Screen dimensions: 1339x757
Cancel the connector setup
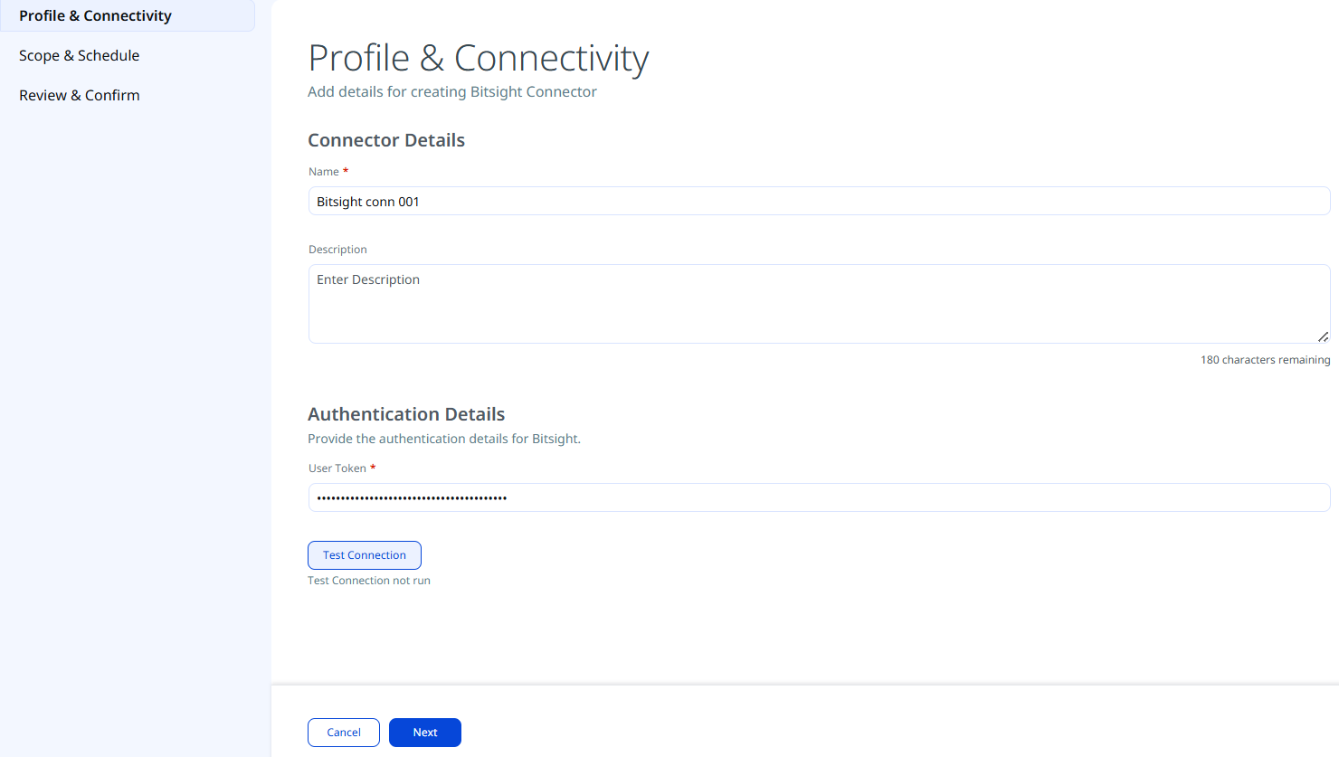(344, 733)
